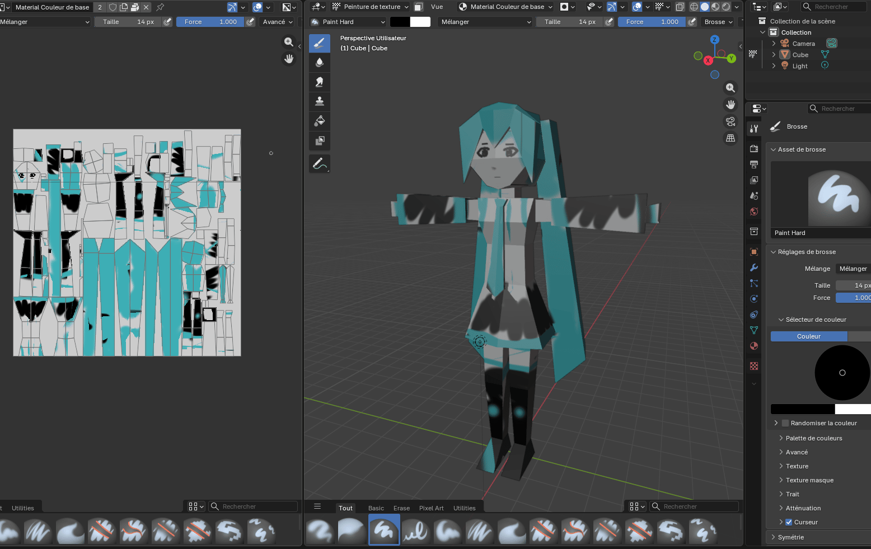Screen dimensions: 871x549
Task: Click the Camera data icon in outliner
Action: [832, 43]
